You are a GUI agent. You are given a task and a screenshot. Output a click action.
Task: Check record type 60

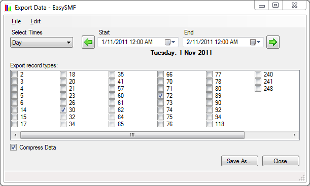112,96
